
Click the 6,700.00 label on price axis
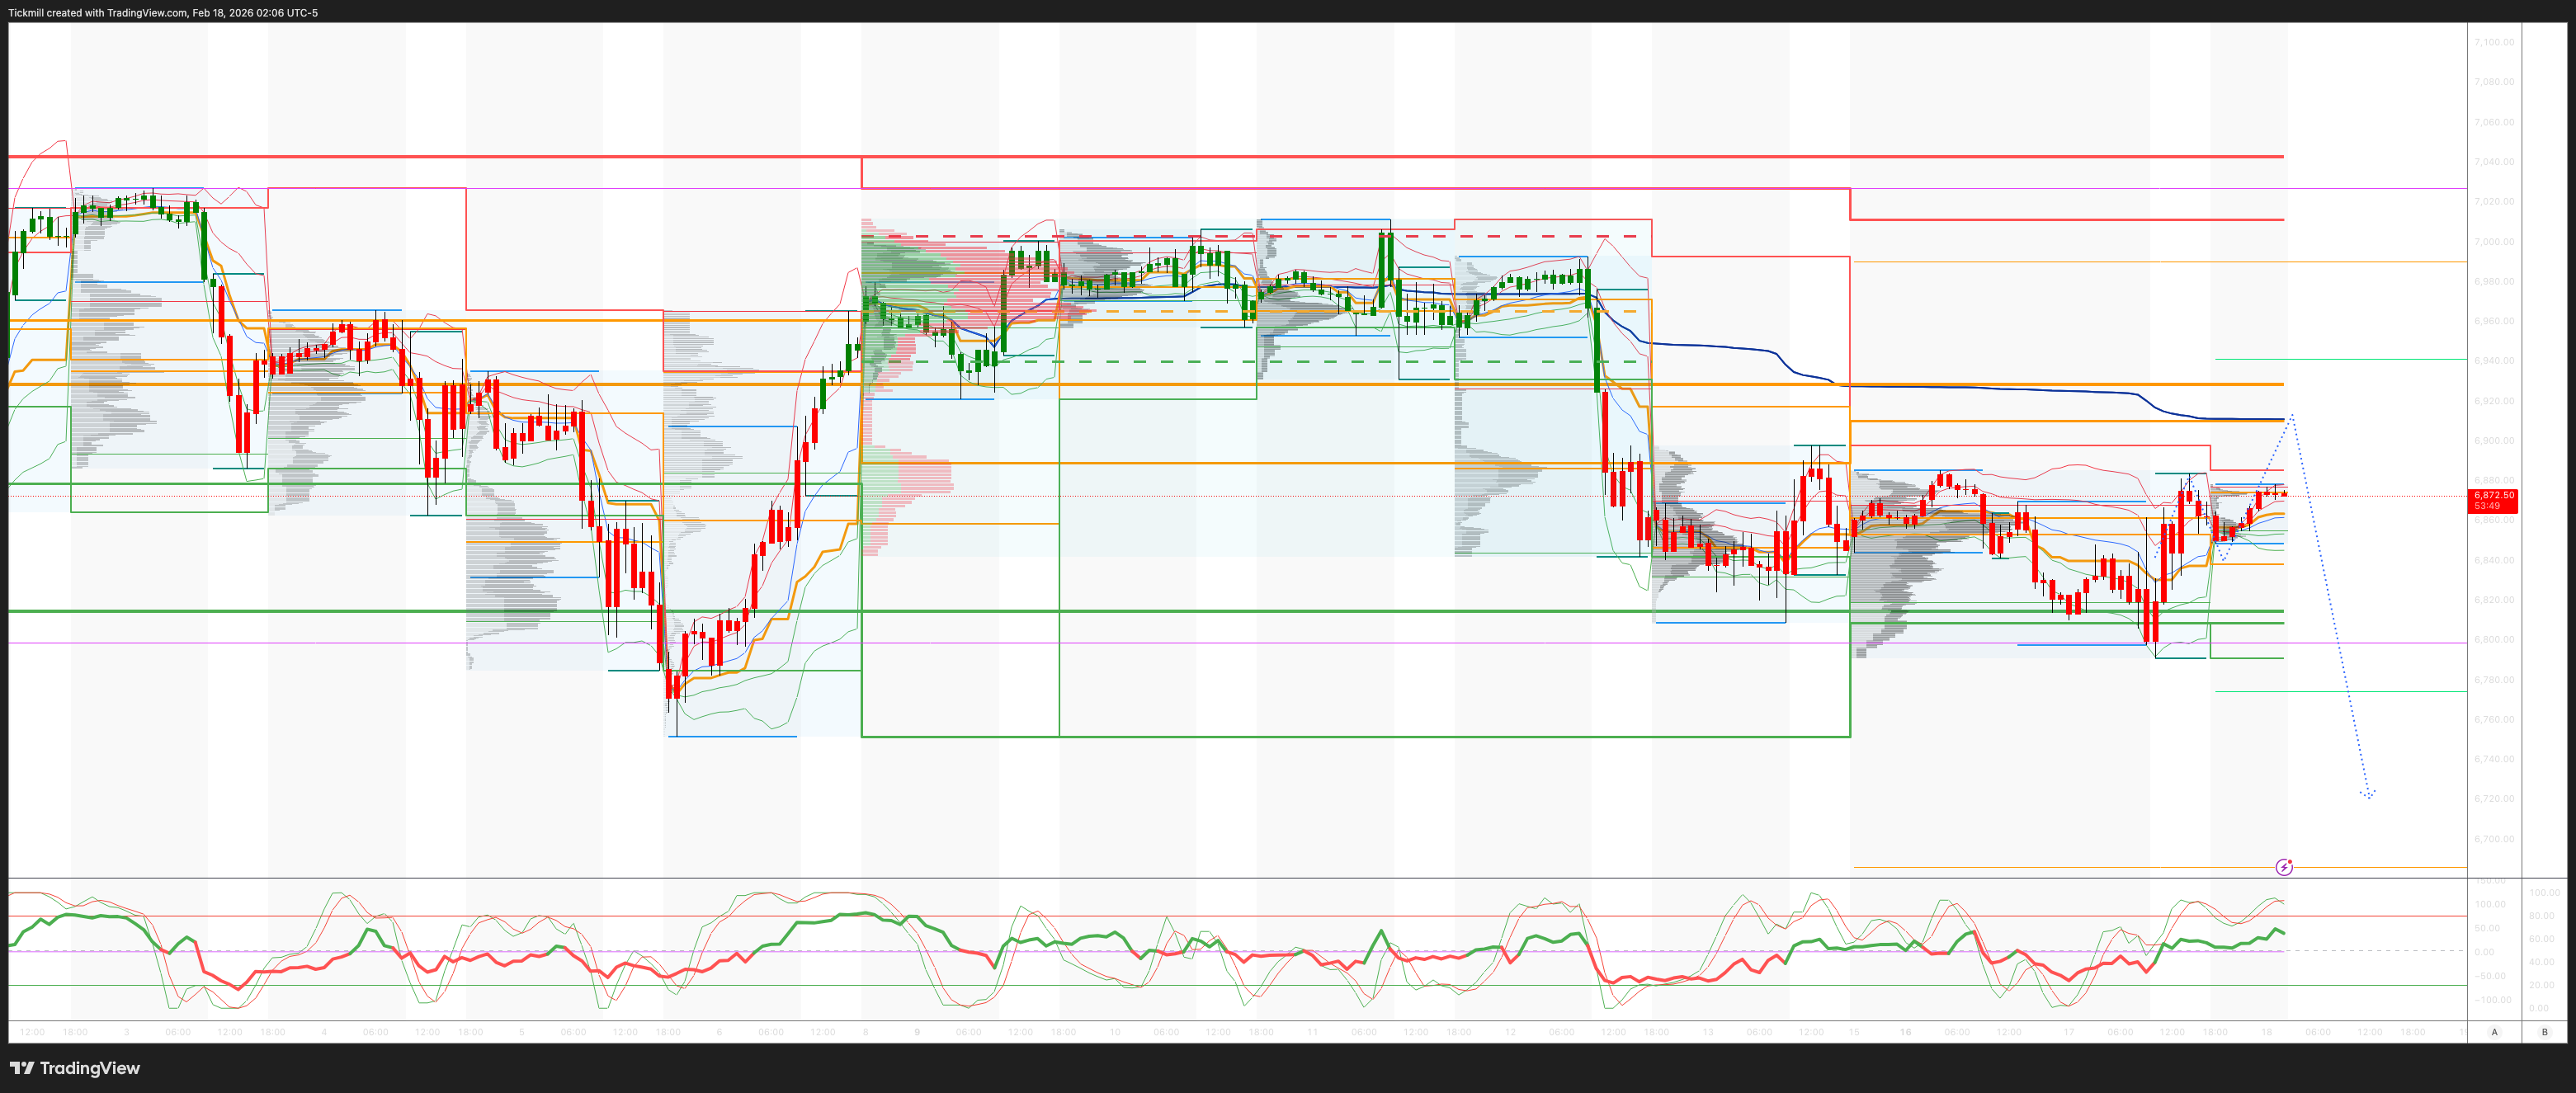pos(2494,839)
